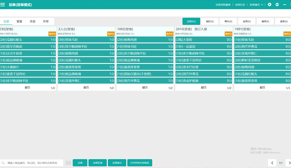Switch to the 外卖 tab
This screenshot has height=168, width=291.
(x=33, y=21)
